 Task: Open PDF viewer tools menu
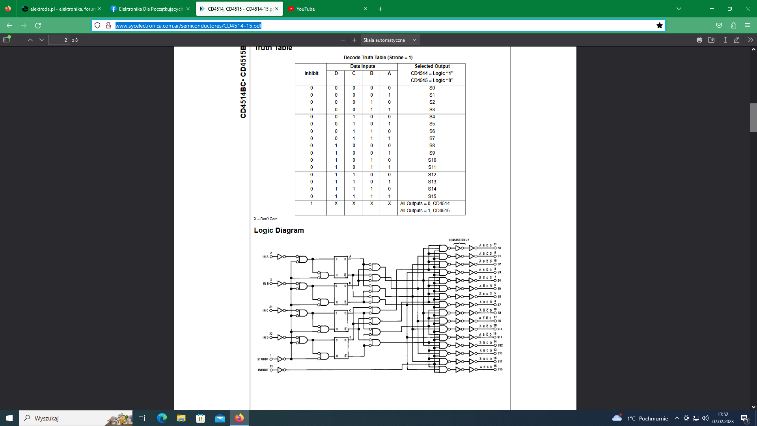point(750,40)
